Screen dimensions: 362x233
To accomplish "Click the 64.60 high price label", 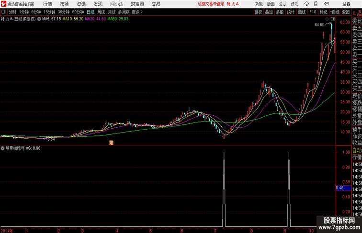I will pos(319,25).
